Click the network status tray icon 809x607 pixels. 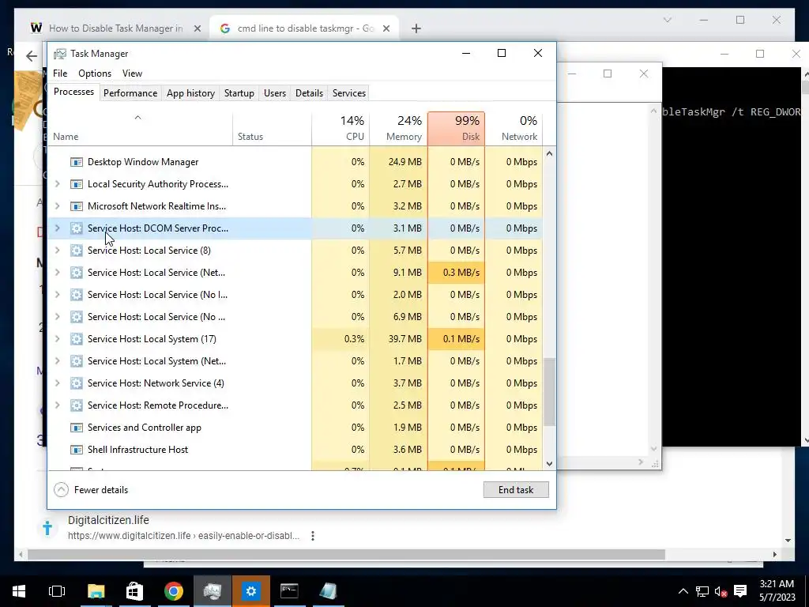coord(702,591)
